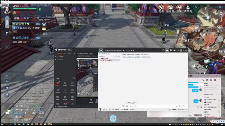Click the mount icon below the camera
Image resolution: width=225 pixels, height=126 pixels.
[7, 88]
